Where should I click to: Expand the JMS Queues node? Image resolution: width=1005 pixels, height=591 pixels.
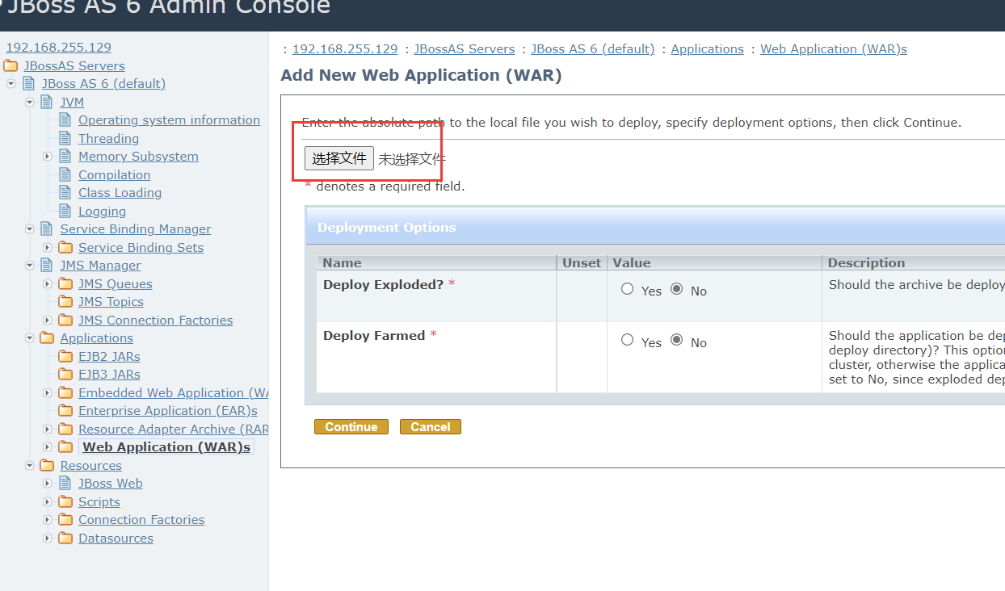[48, 284]
